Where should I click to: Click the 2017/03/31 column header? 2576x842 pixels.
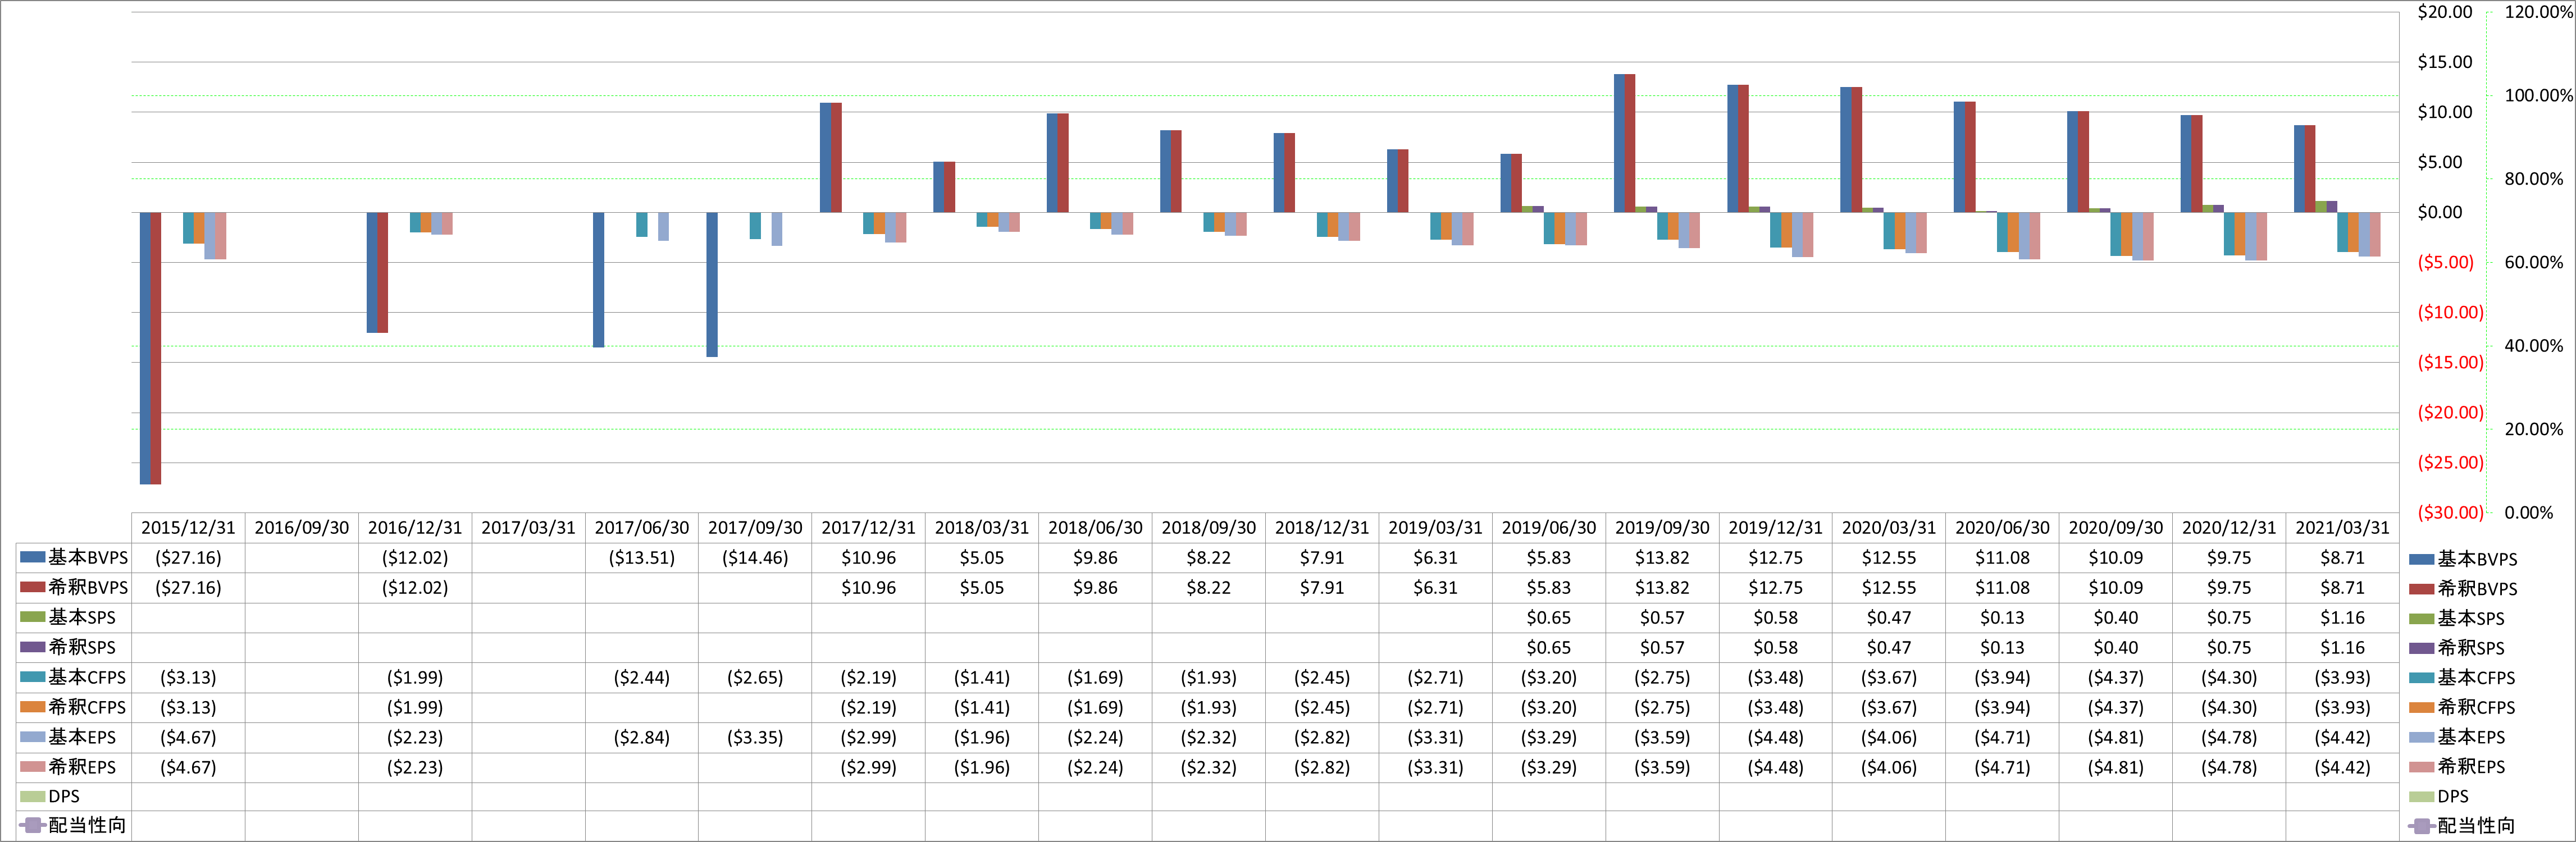tap(528, 528)
